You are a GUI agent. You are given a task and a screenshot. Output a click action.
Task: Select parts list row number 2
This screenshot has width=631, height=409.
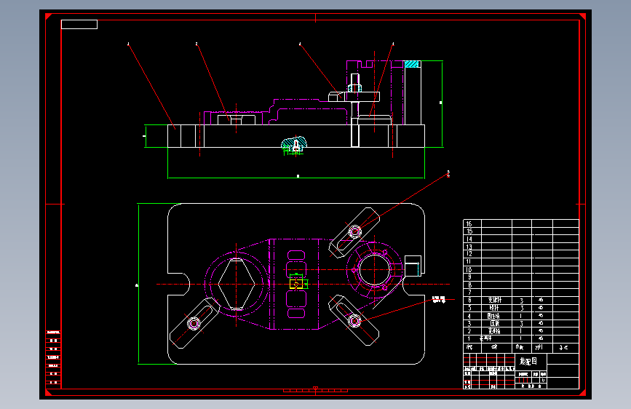click(x=520, y=331)
